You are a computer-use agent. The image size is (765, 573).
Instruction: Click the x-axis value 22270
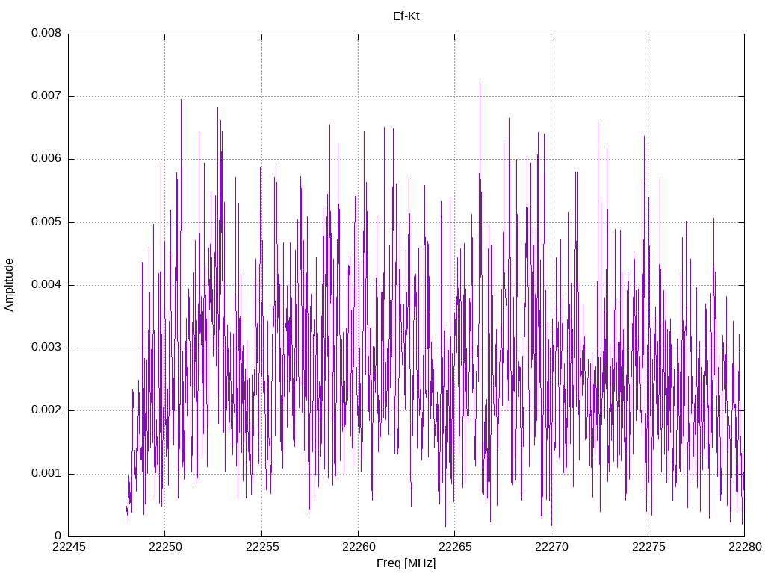click(551, 547)
